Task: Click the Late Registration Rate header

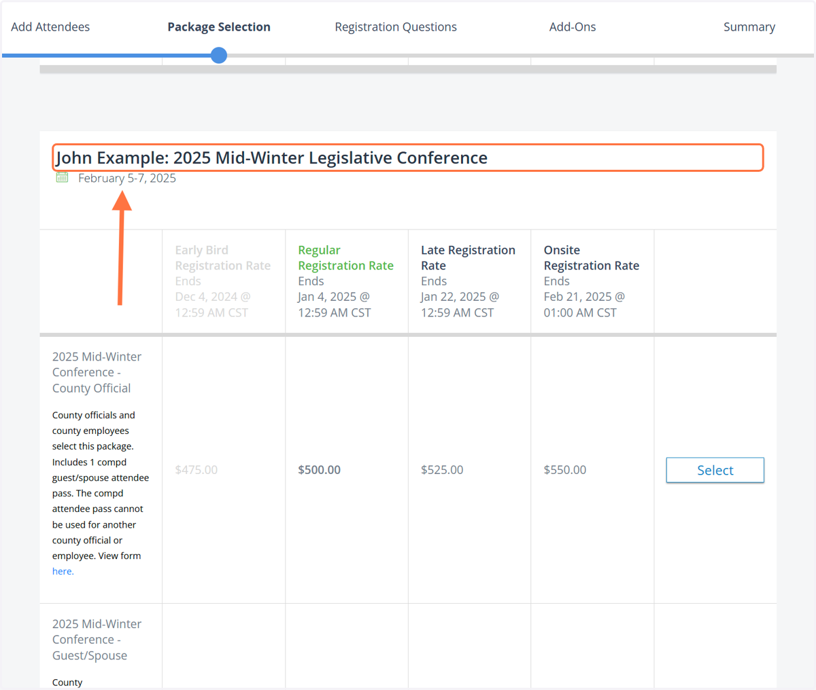Action: 469,258
